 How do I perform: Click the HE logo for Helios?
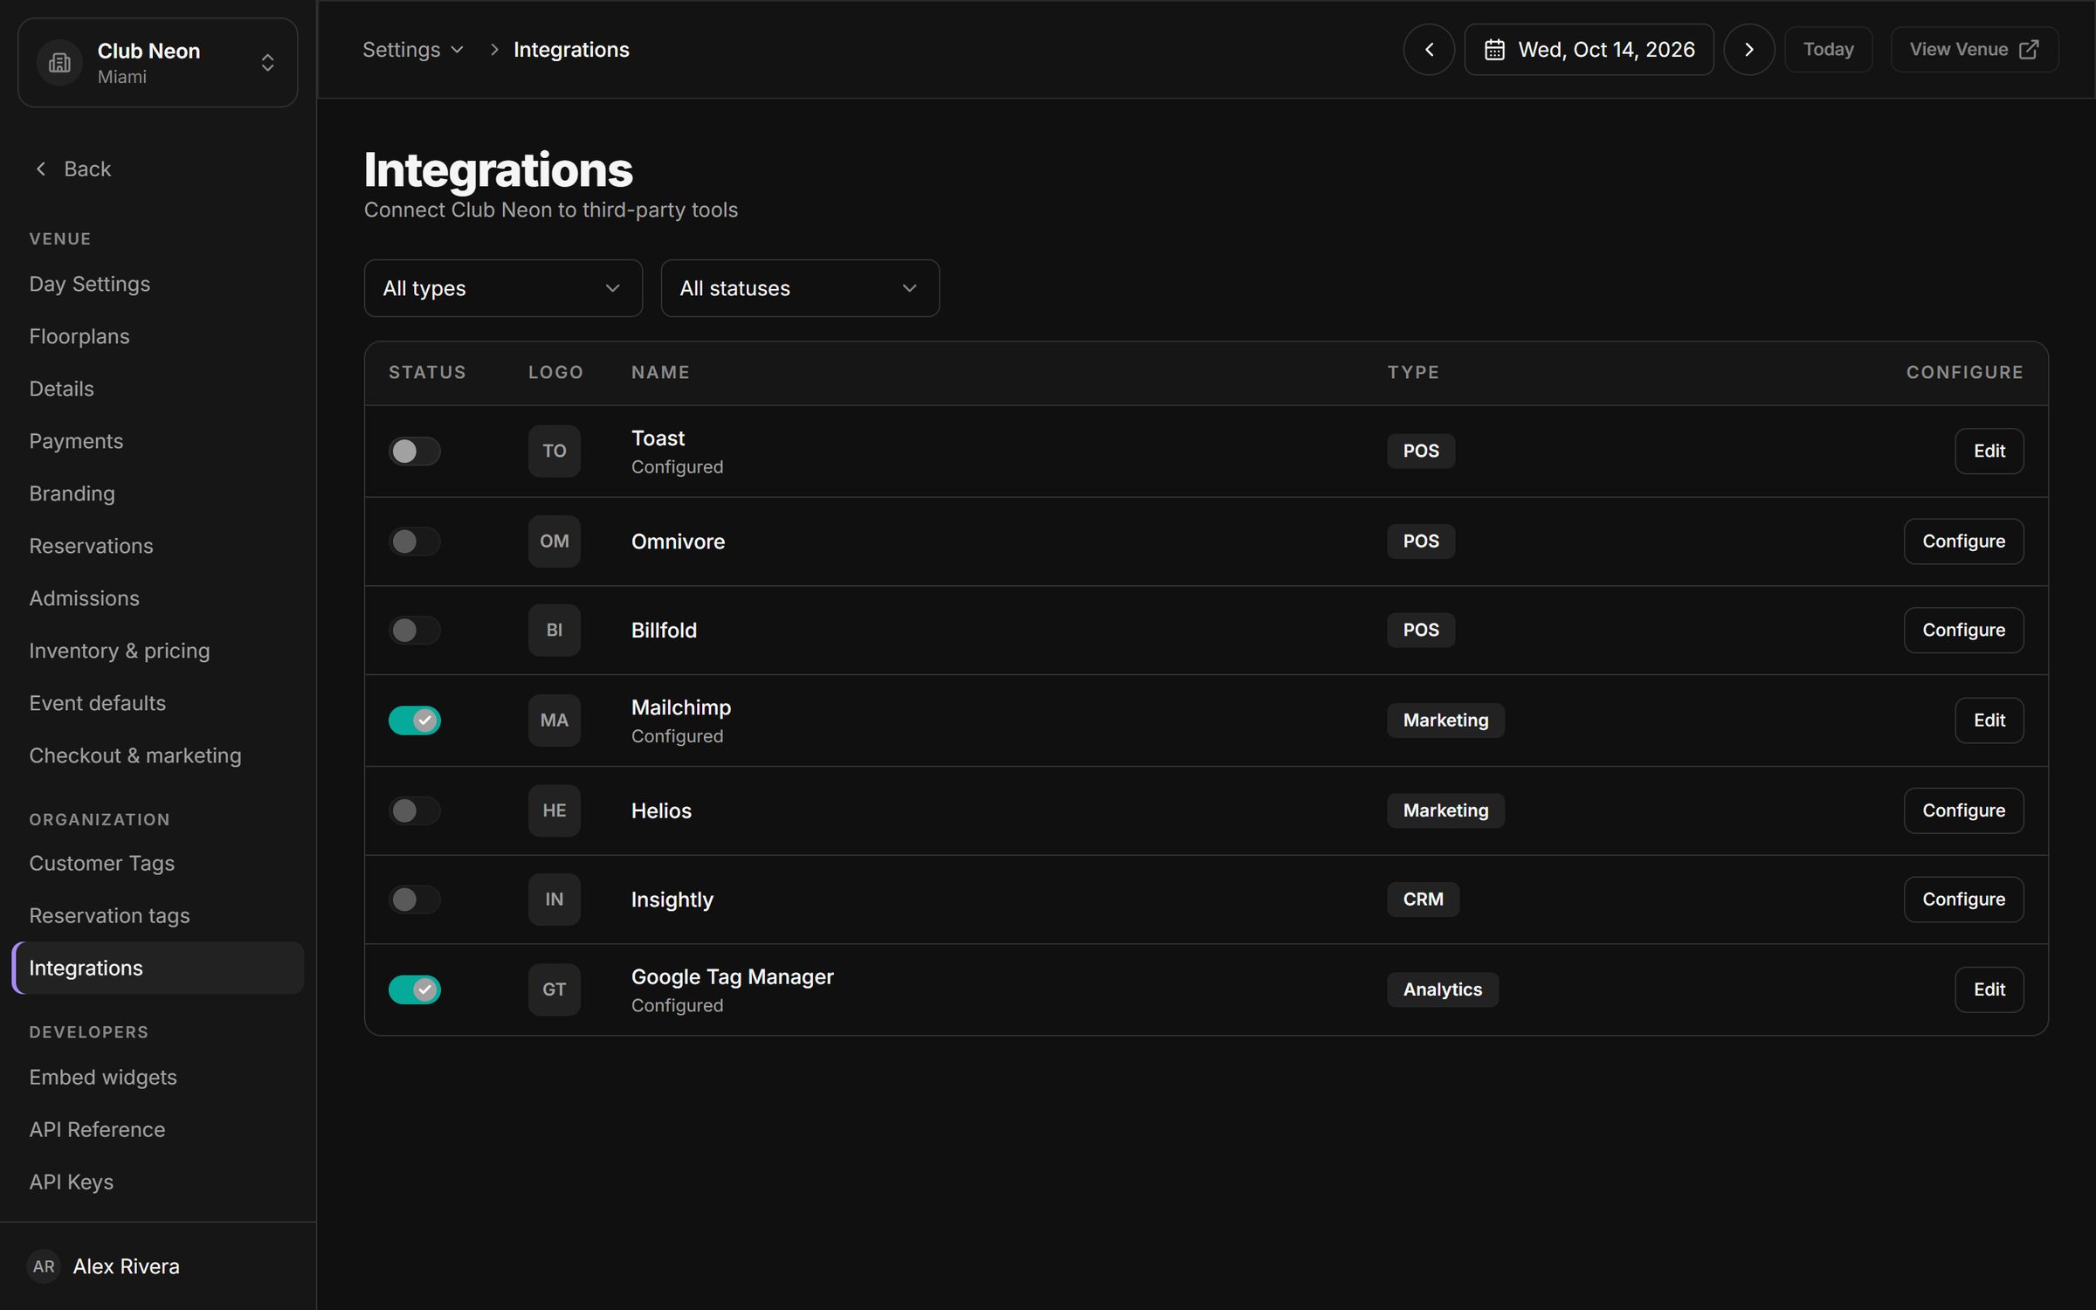554,810
